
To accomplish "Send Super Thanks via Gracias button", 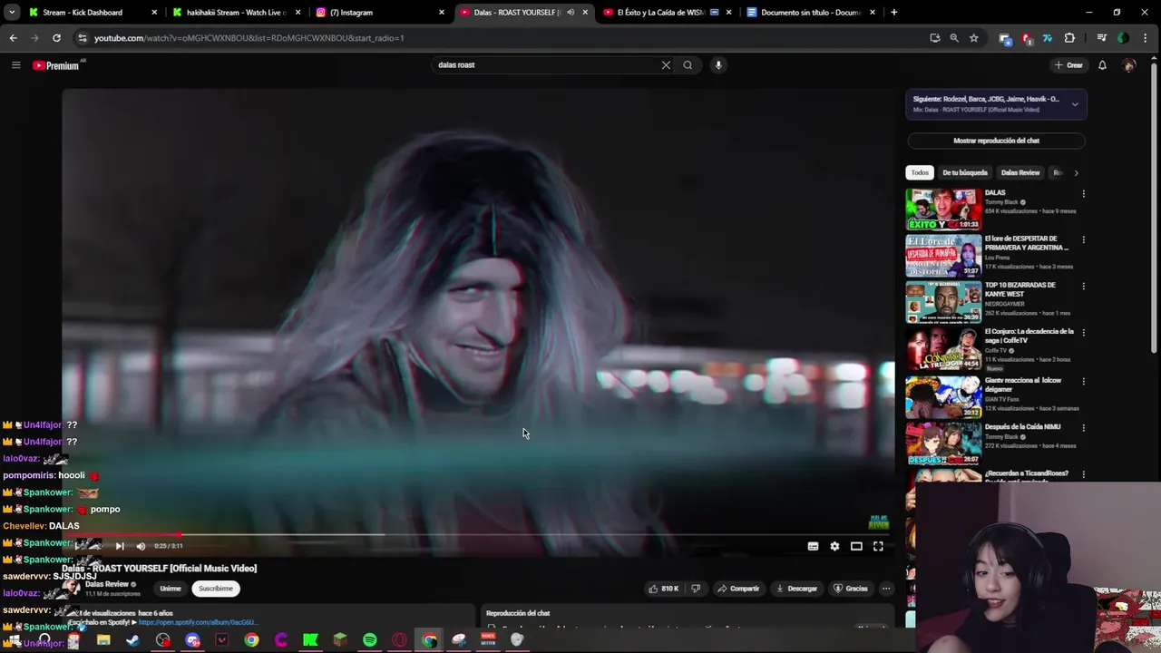I will coord(851,589).
